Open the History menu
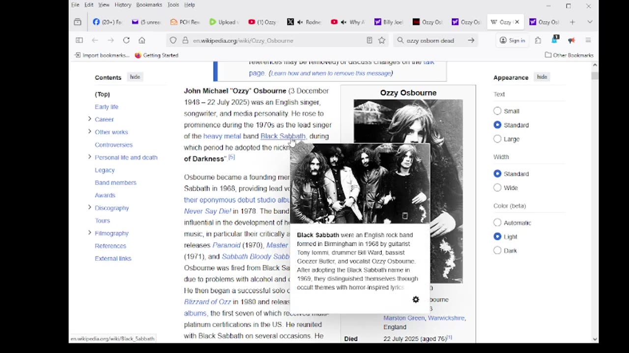Viewport: 629px width, 353px height. click(x=123, y=5)
